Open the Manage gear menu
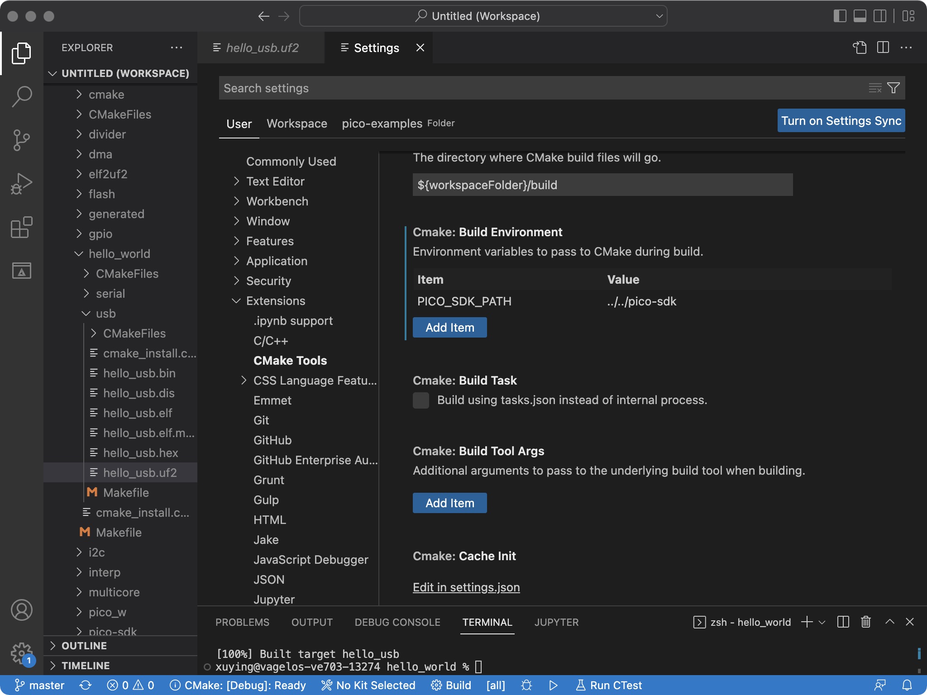 point(21,653)
